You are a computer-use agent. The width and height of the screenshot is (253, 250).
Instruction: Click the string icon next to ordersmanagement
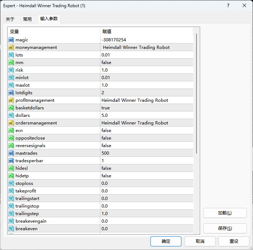coord(11,123)
